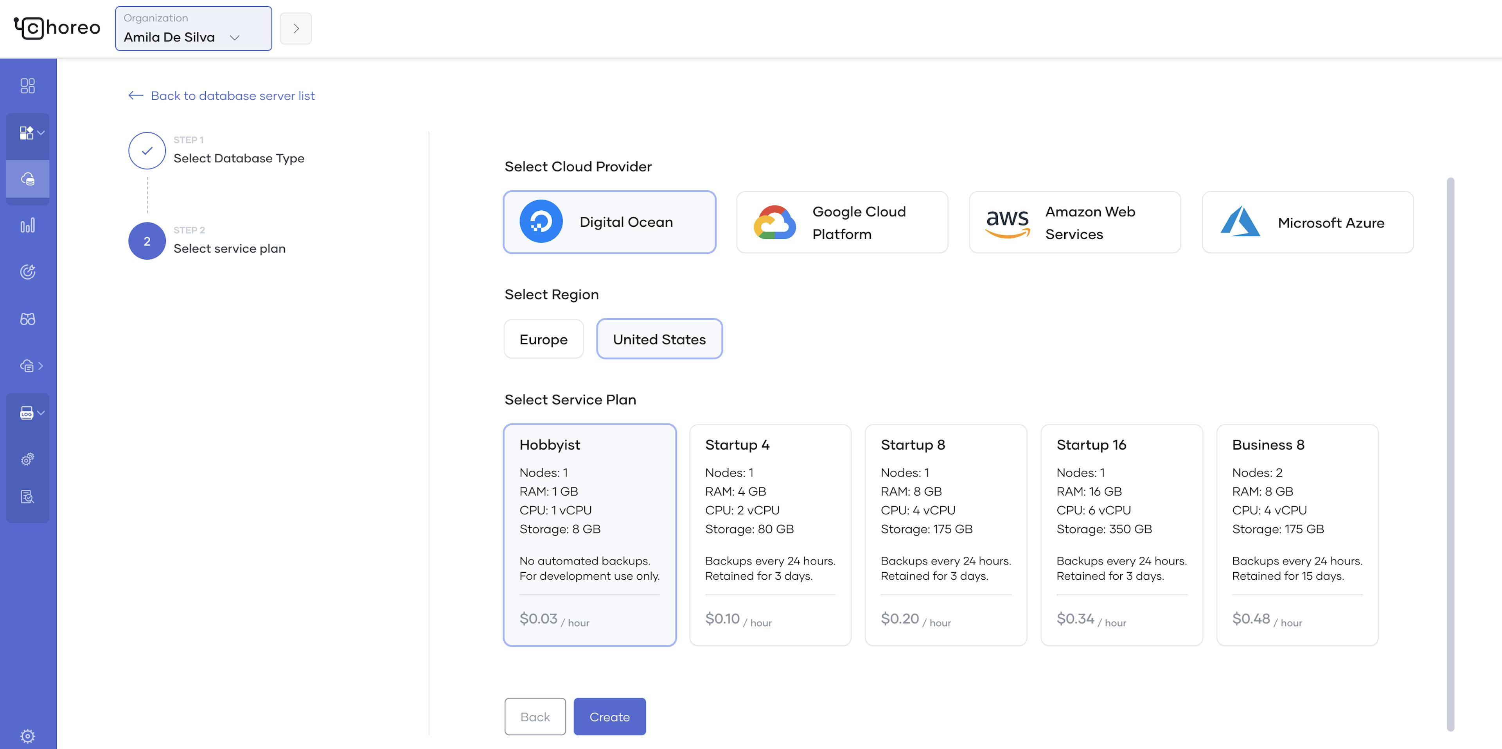Select the Startup 16 service plan
The image size is (1502, 749).
click(x=1121, y=535)
